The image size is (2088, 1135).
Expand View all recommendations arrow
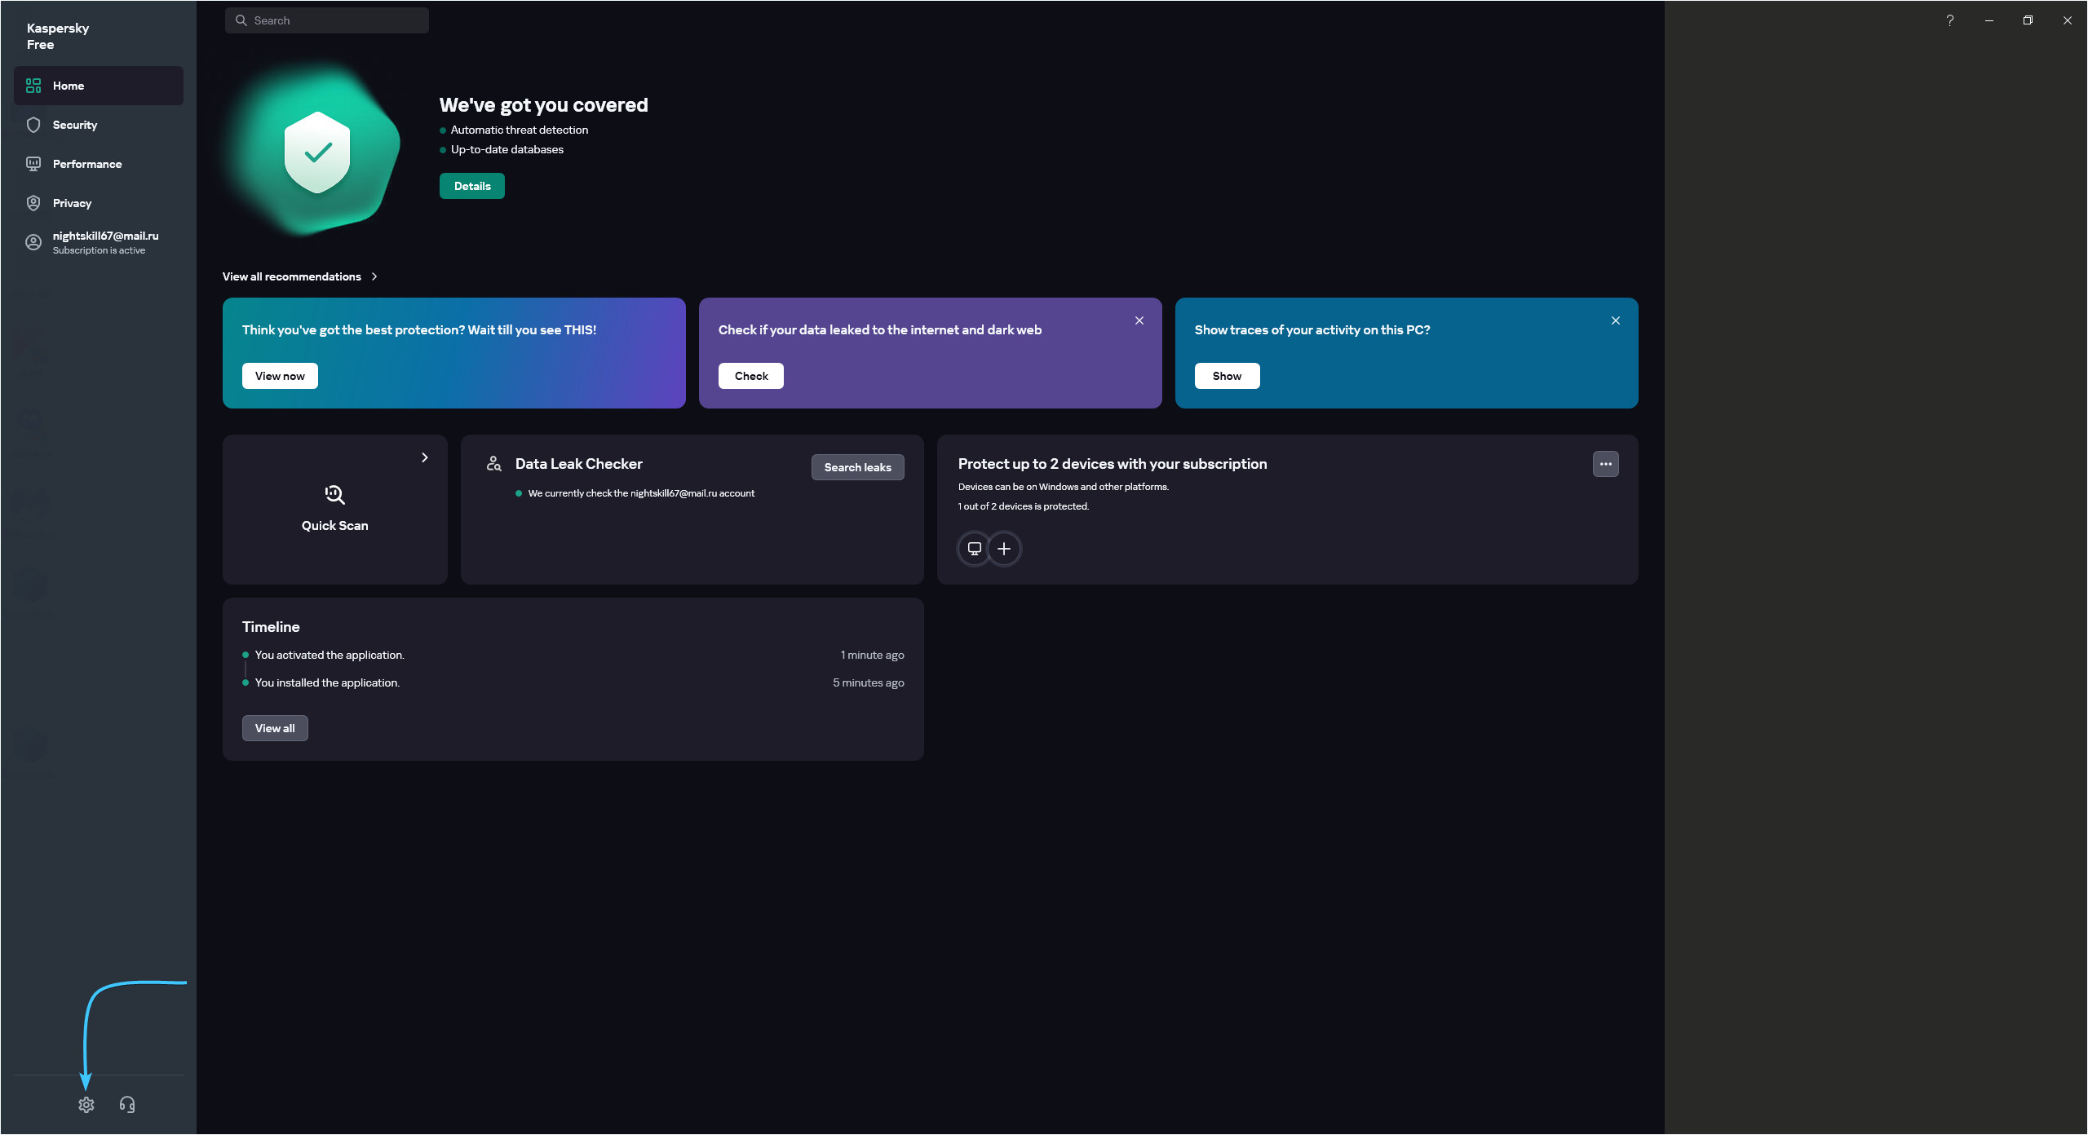pyautogui.click(x=374, y=276)
